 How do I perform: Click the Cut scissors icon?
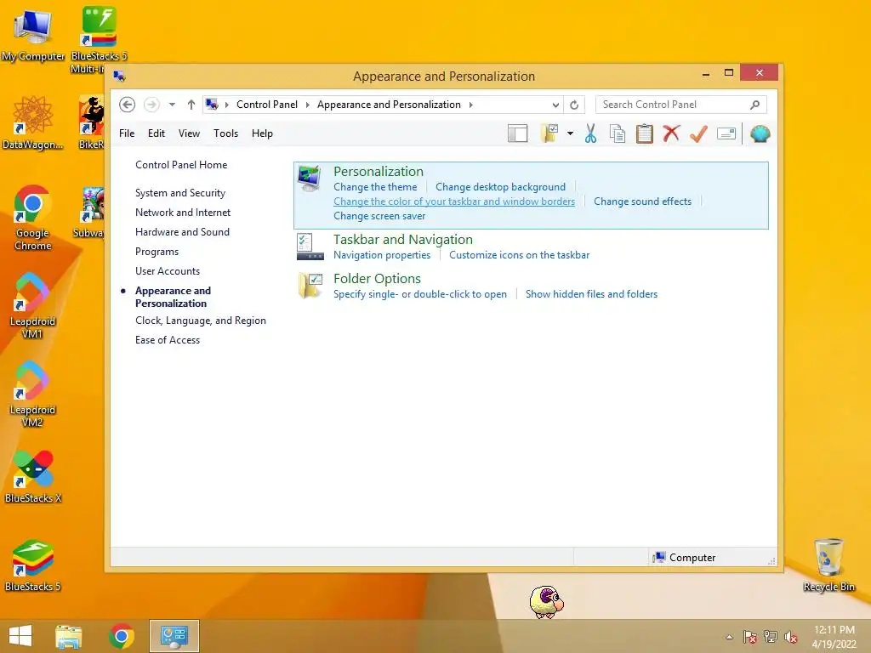click(590, 133)
